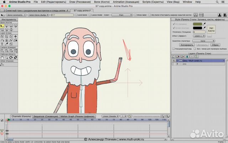
Task: Click the Fill color eyedropper icon
Action: point(204,24)
